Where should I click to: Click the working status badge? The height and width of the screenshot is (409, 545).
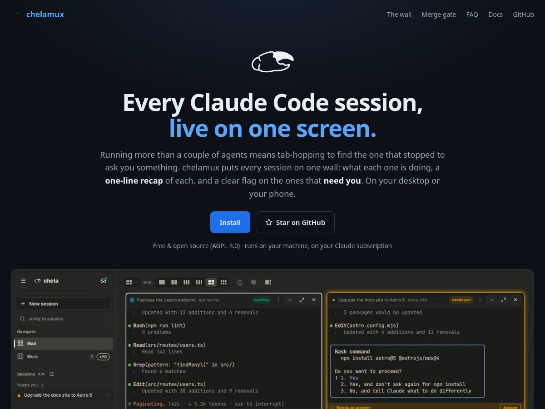(x=261, y=300)
